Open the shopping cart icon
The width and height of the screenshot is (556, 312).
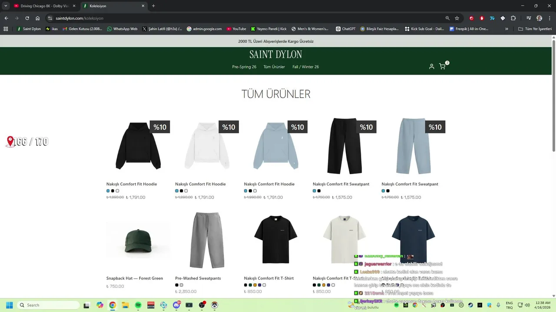[442, 66]
